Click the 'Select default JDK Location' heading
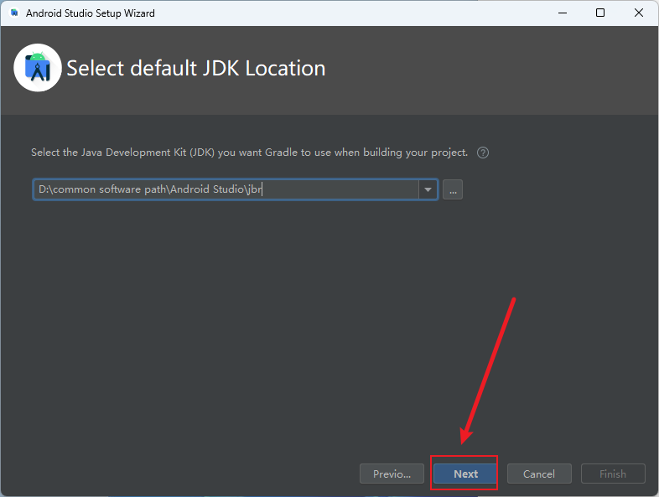659x497 pixels. (x=196, y=68)
